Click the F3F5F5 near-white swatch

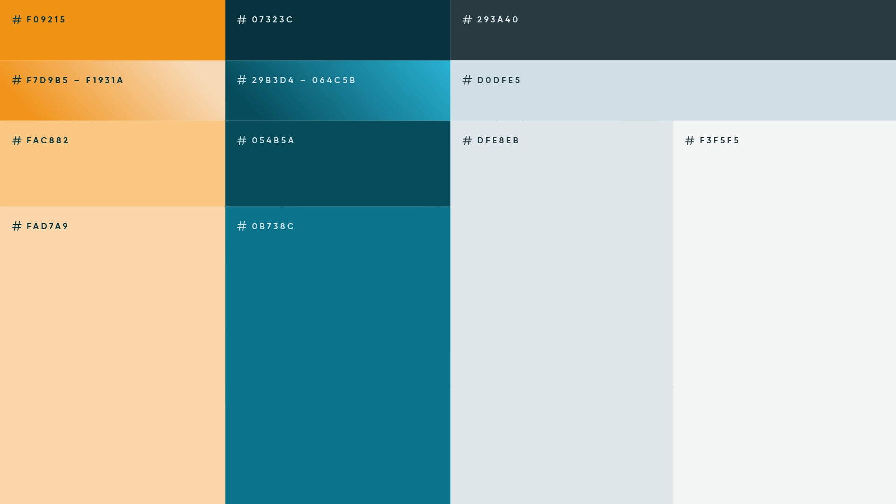[784, 313]
